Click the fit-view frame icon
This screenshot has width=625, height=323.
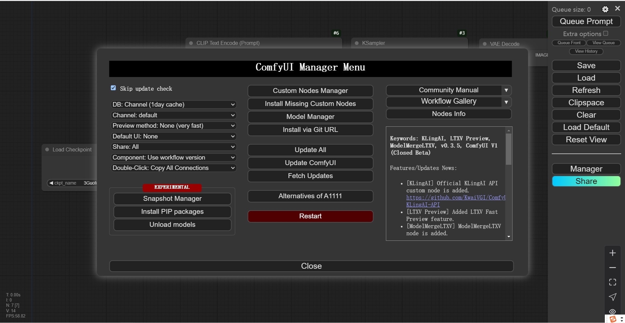(613, 282)
